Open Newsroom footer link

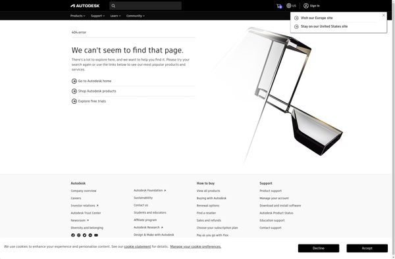(80, 220)
